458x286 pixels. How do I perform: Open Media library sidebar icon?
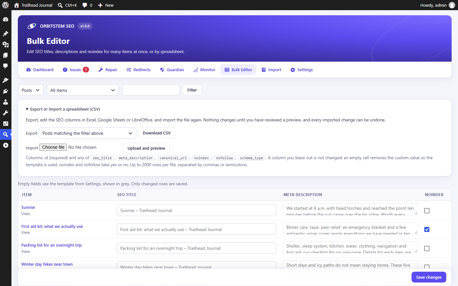5,44
